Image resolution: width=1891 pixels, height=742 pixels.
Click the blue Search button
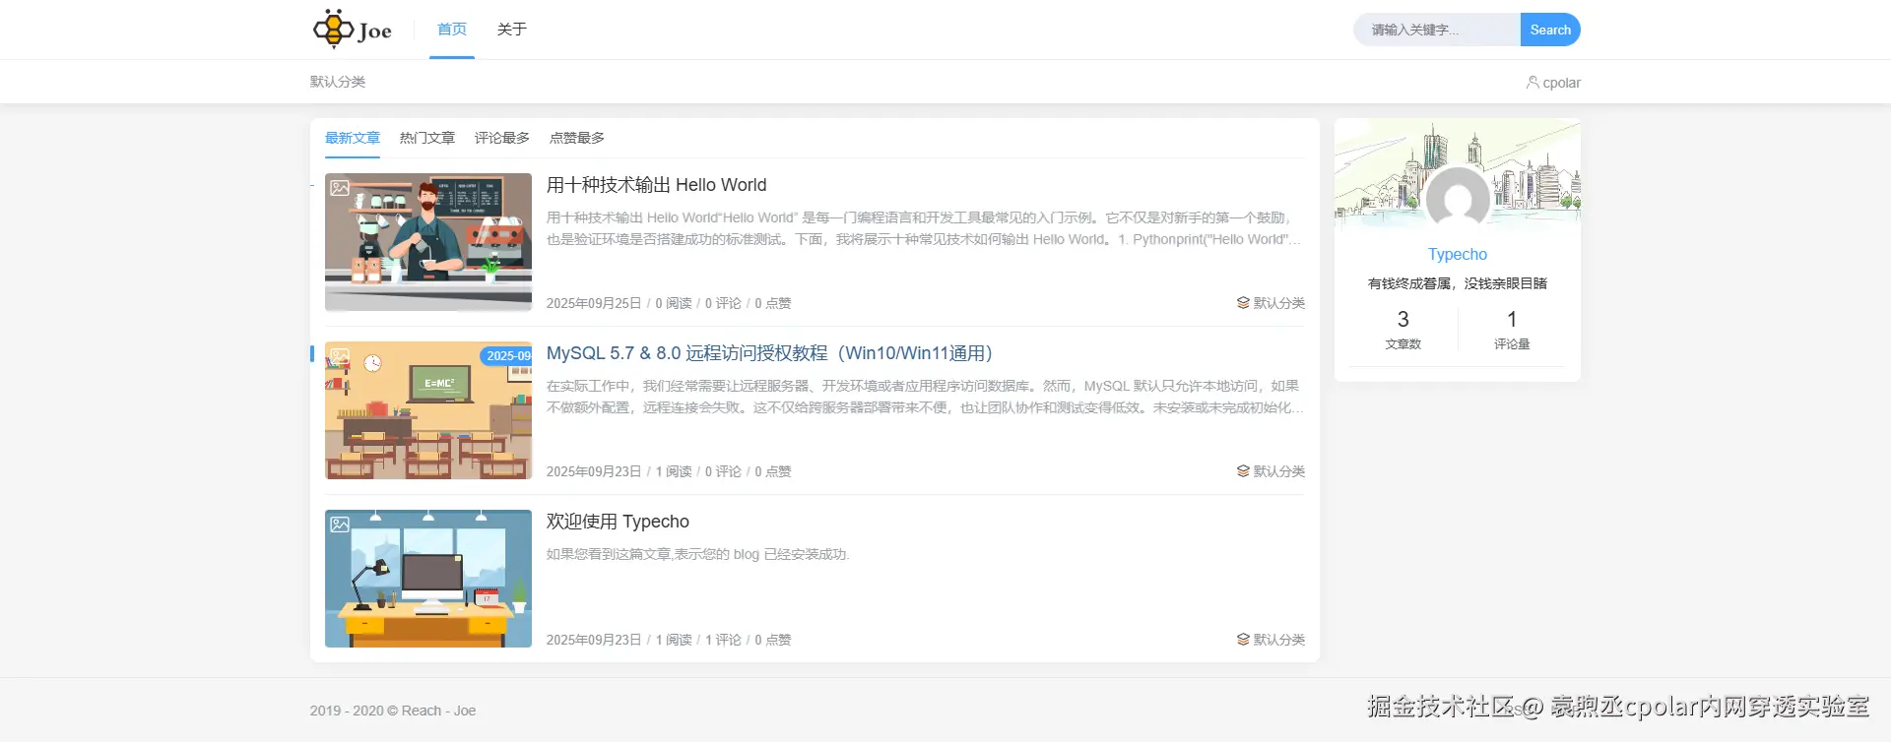coord(1550,30)
